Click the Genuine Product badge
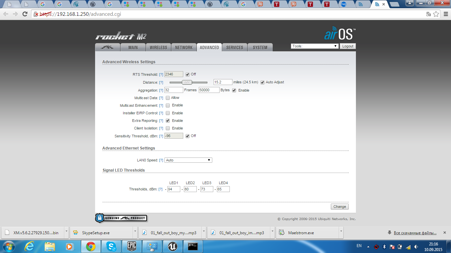This screenshot has width=451, height=253. 121,218
